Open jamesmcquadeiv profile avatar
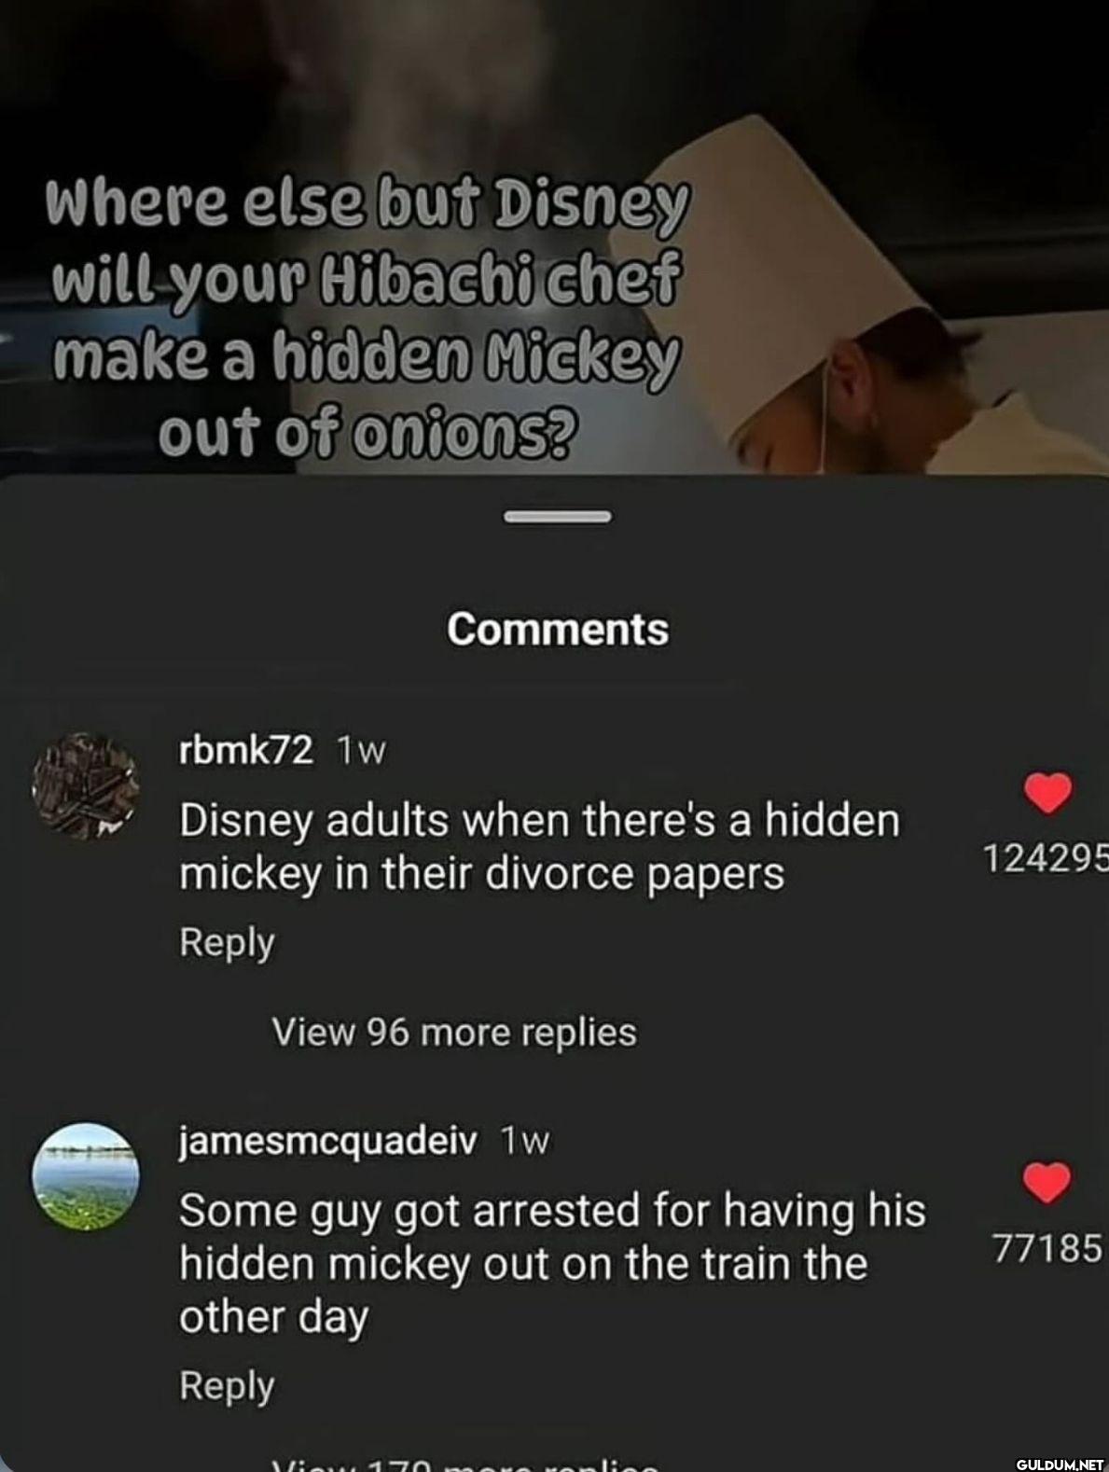 (86, 1176)
